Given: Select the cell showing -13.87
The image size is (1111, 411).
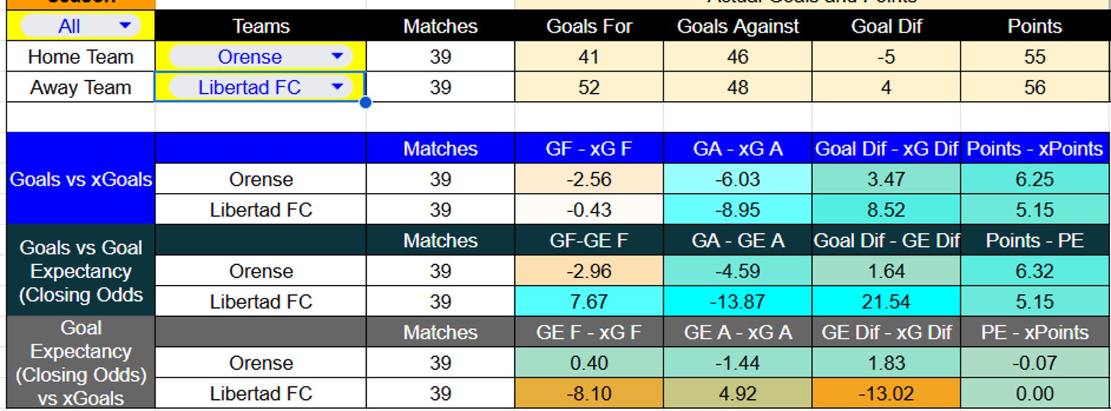Looking at the screenshot, I should (737, 302).
